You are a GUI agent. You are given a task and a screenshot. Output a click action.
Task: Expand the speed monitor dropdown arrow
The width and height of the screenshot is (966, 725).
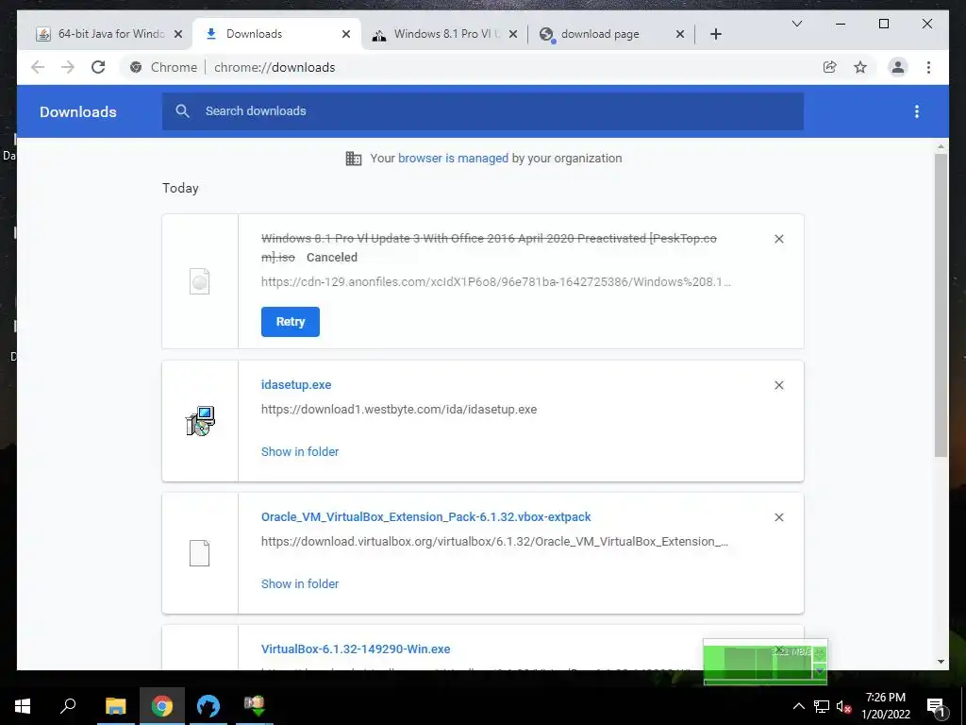[820, 671]
